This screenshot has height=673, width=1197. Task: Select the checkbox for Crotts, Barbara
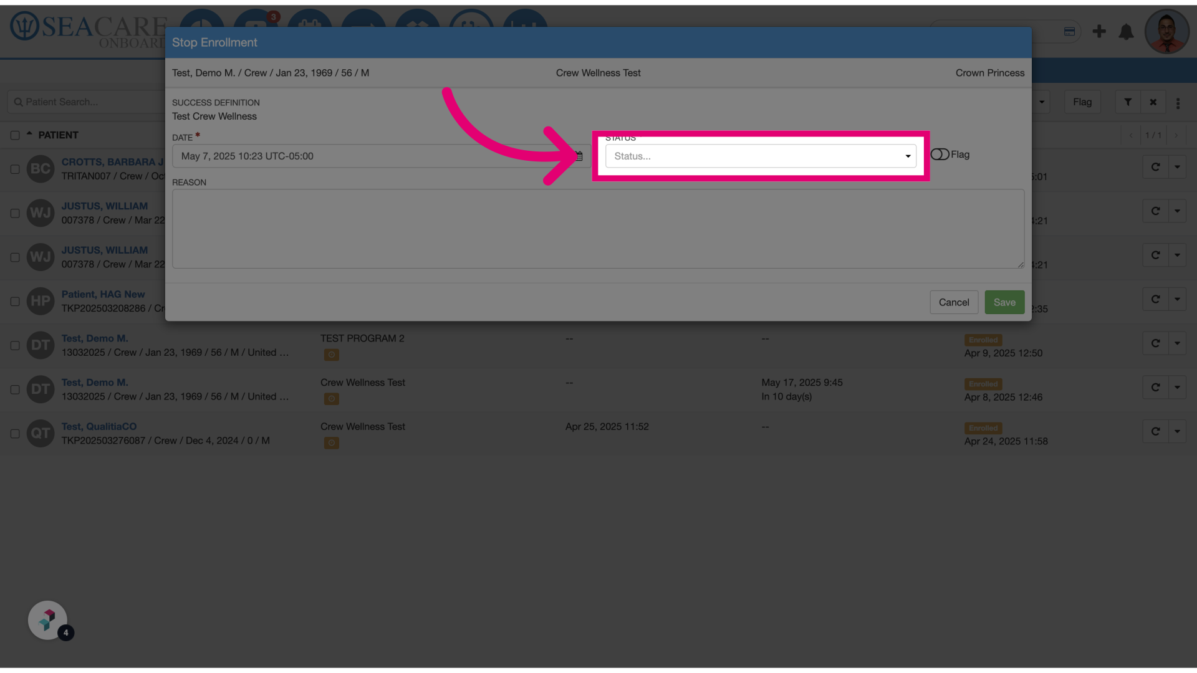[x=15, y=169]
